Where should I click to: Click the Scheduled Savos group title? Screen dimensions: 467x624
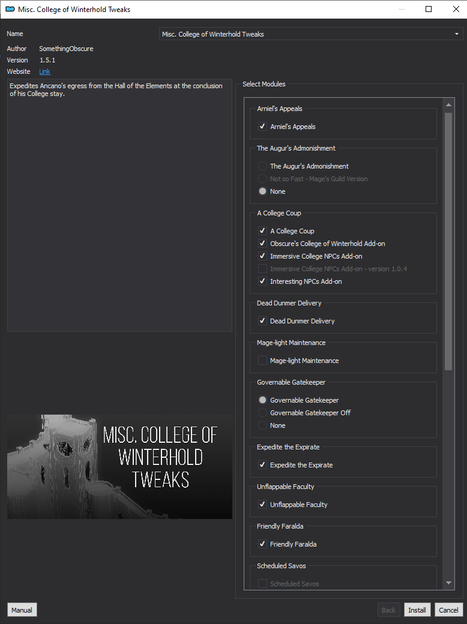(282, 565)
